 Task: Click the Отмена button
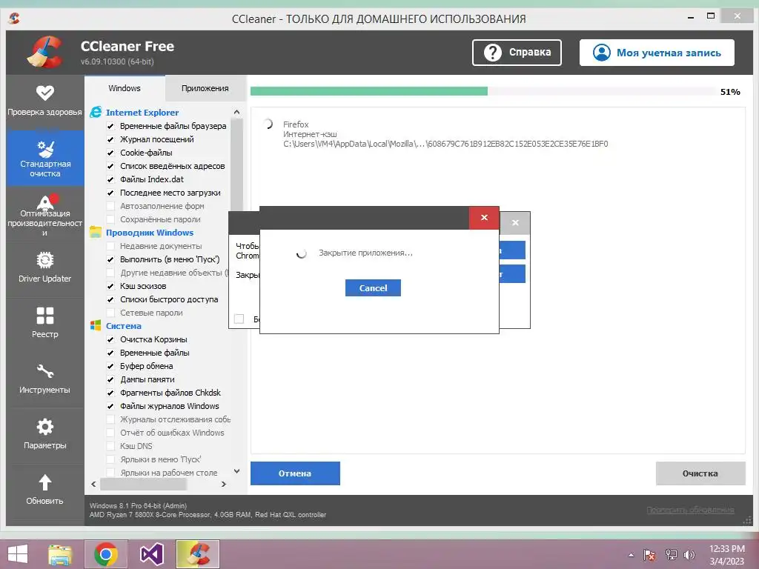(x=295, y=473)
